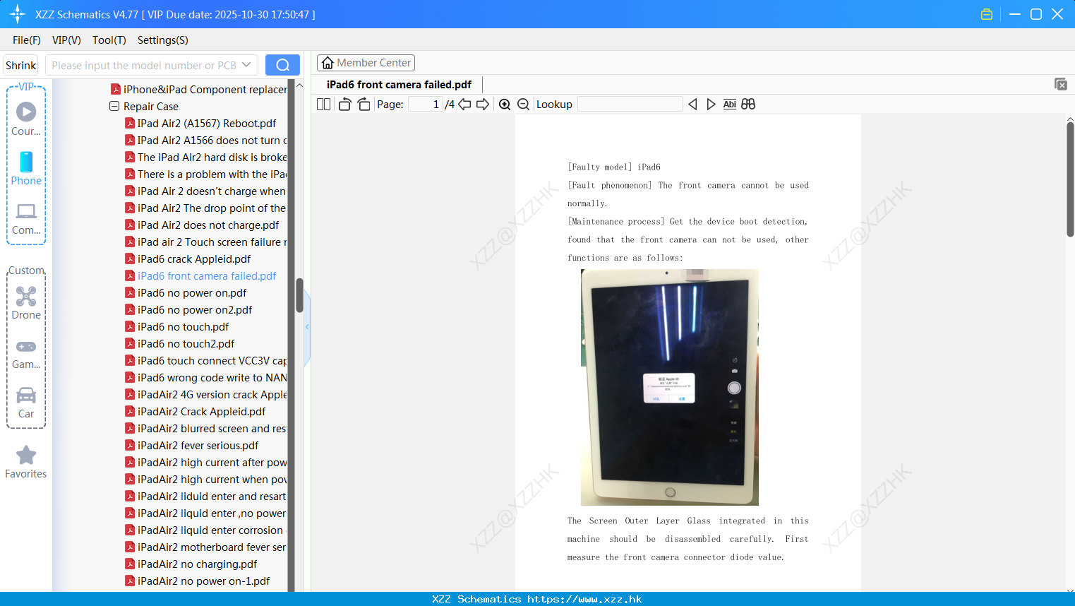Zoom out of the PDF
Image resolution: width=1075 pixels, height=606 pixels.
(x=524, y=104)
